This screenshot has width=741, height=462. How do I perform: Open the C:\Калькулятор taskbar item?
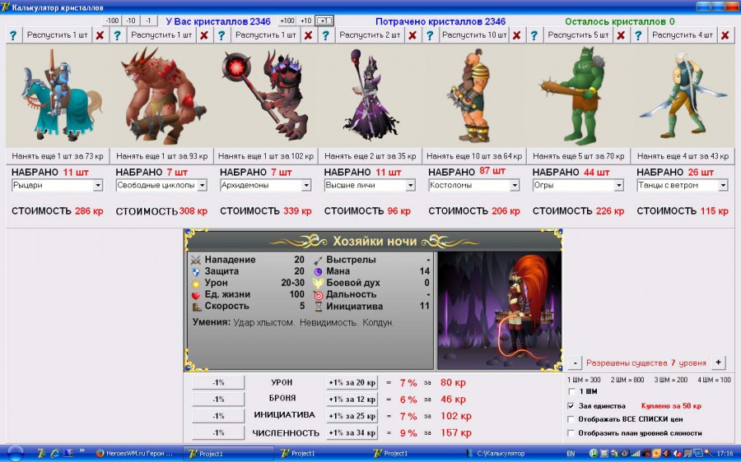(x=501, y=454)
